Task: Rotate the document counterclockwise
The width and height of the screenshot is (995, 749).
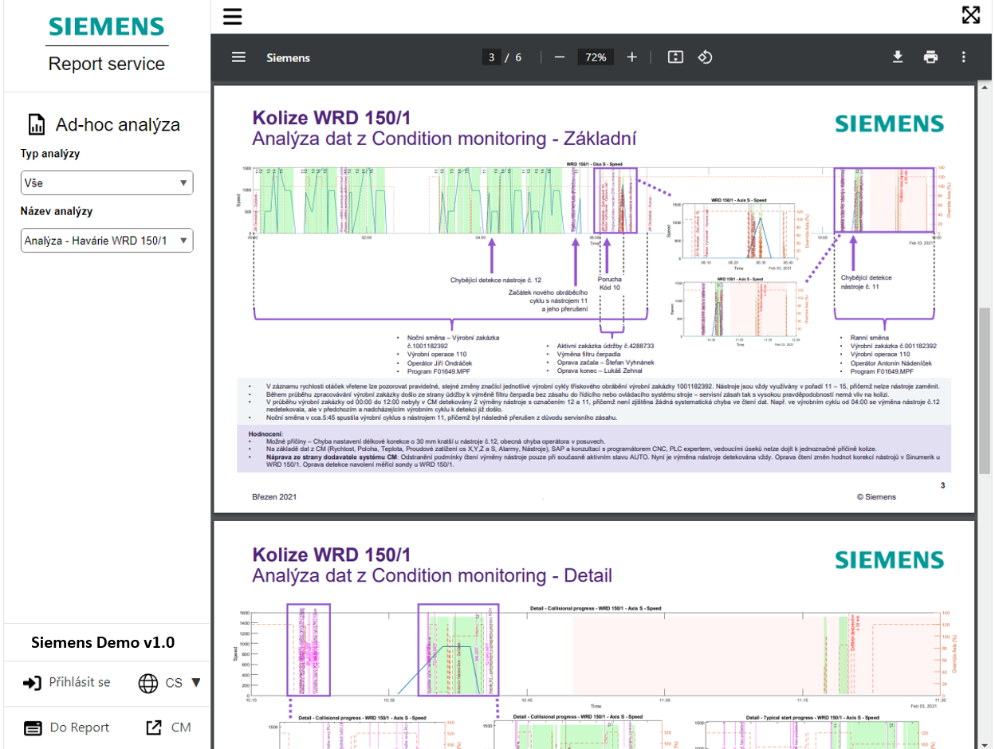Action: click(706, 57)
